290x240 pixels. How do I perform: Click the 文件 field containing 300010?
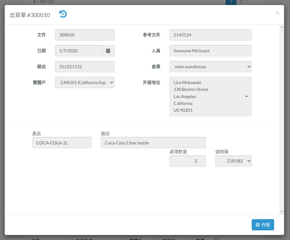pos(85,35)
